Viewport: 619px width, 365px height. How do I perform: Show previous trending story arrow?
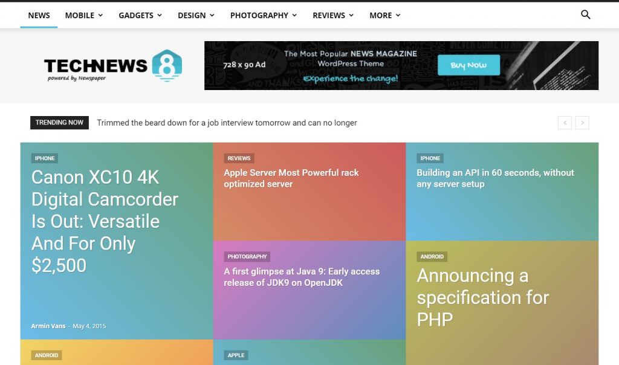[x=565, y=123]
